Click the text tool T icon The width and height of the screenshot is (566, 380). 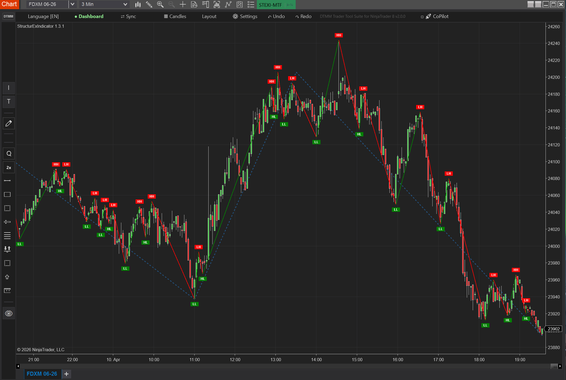(9, 101)
